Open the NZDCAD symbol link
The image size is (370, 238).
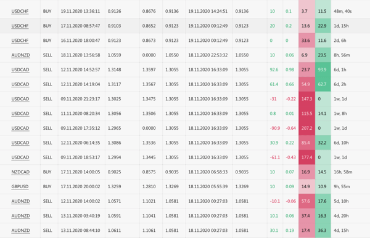click(20, 172)
